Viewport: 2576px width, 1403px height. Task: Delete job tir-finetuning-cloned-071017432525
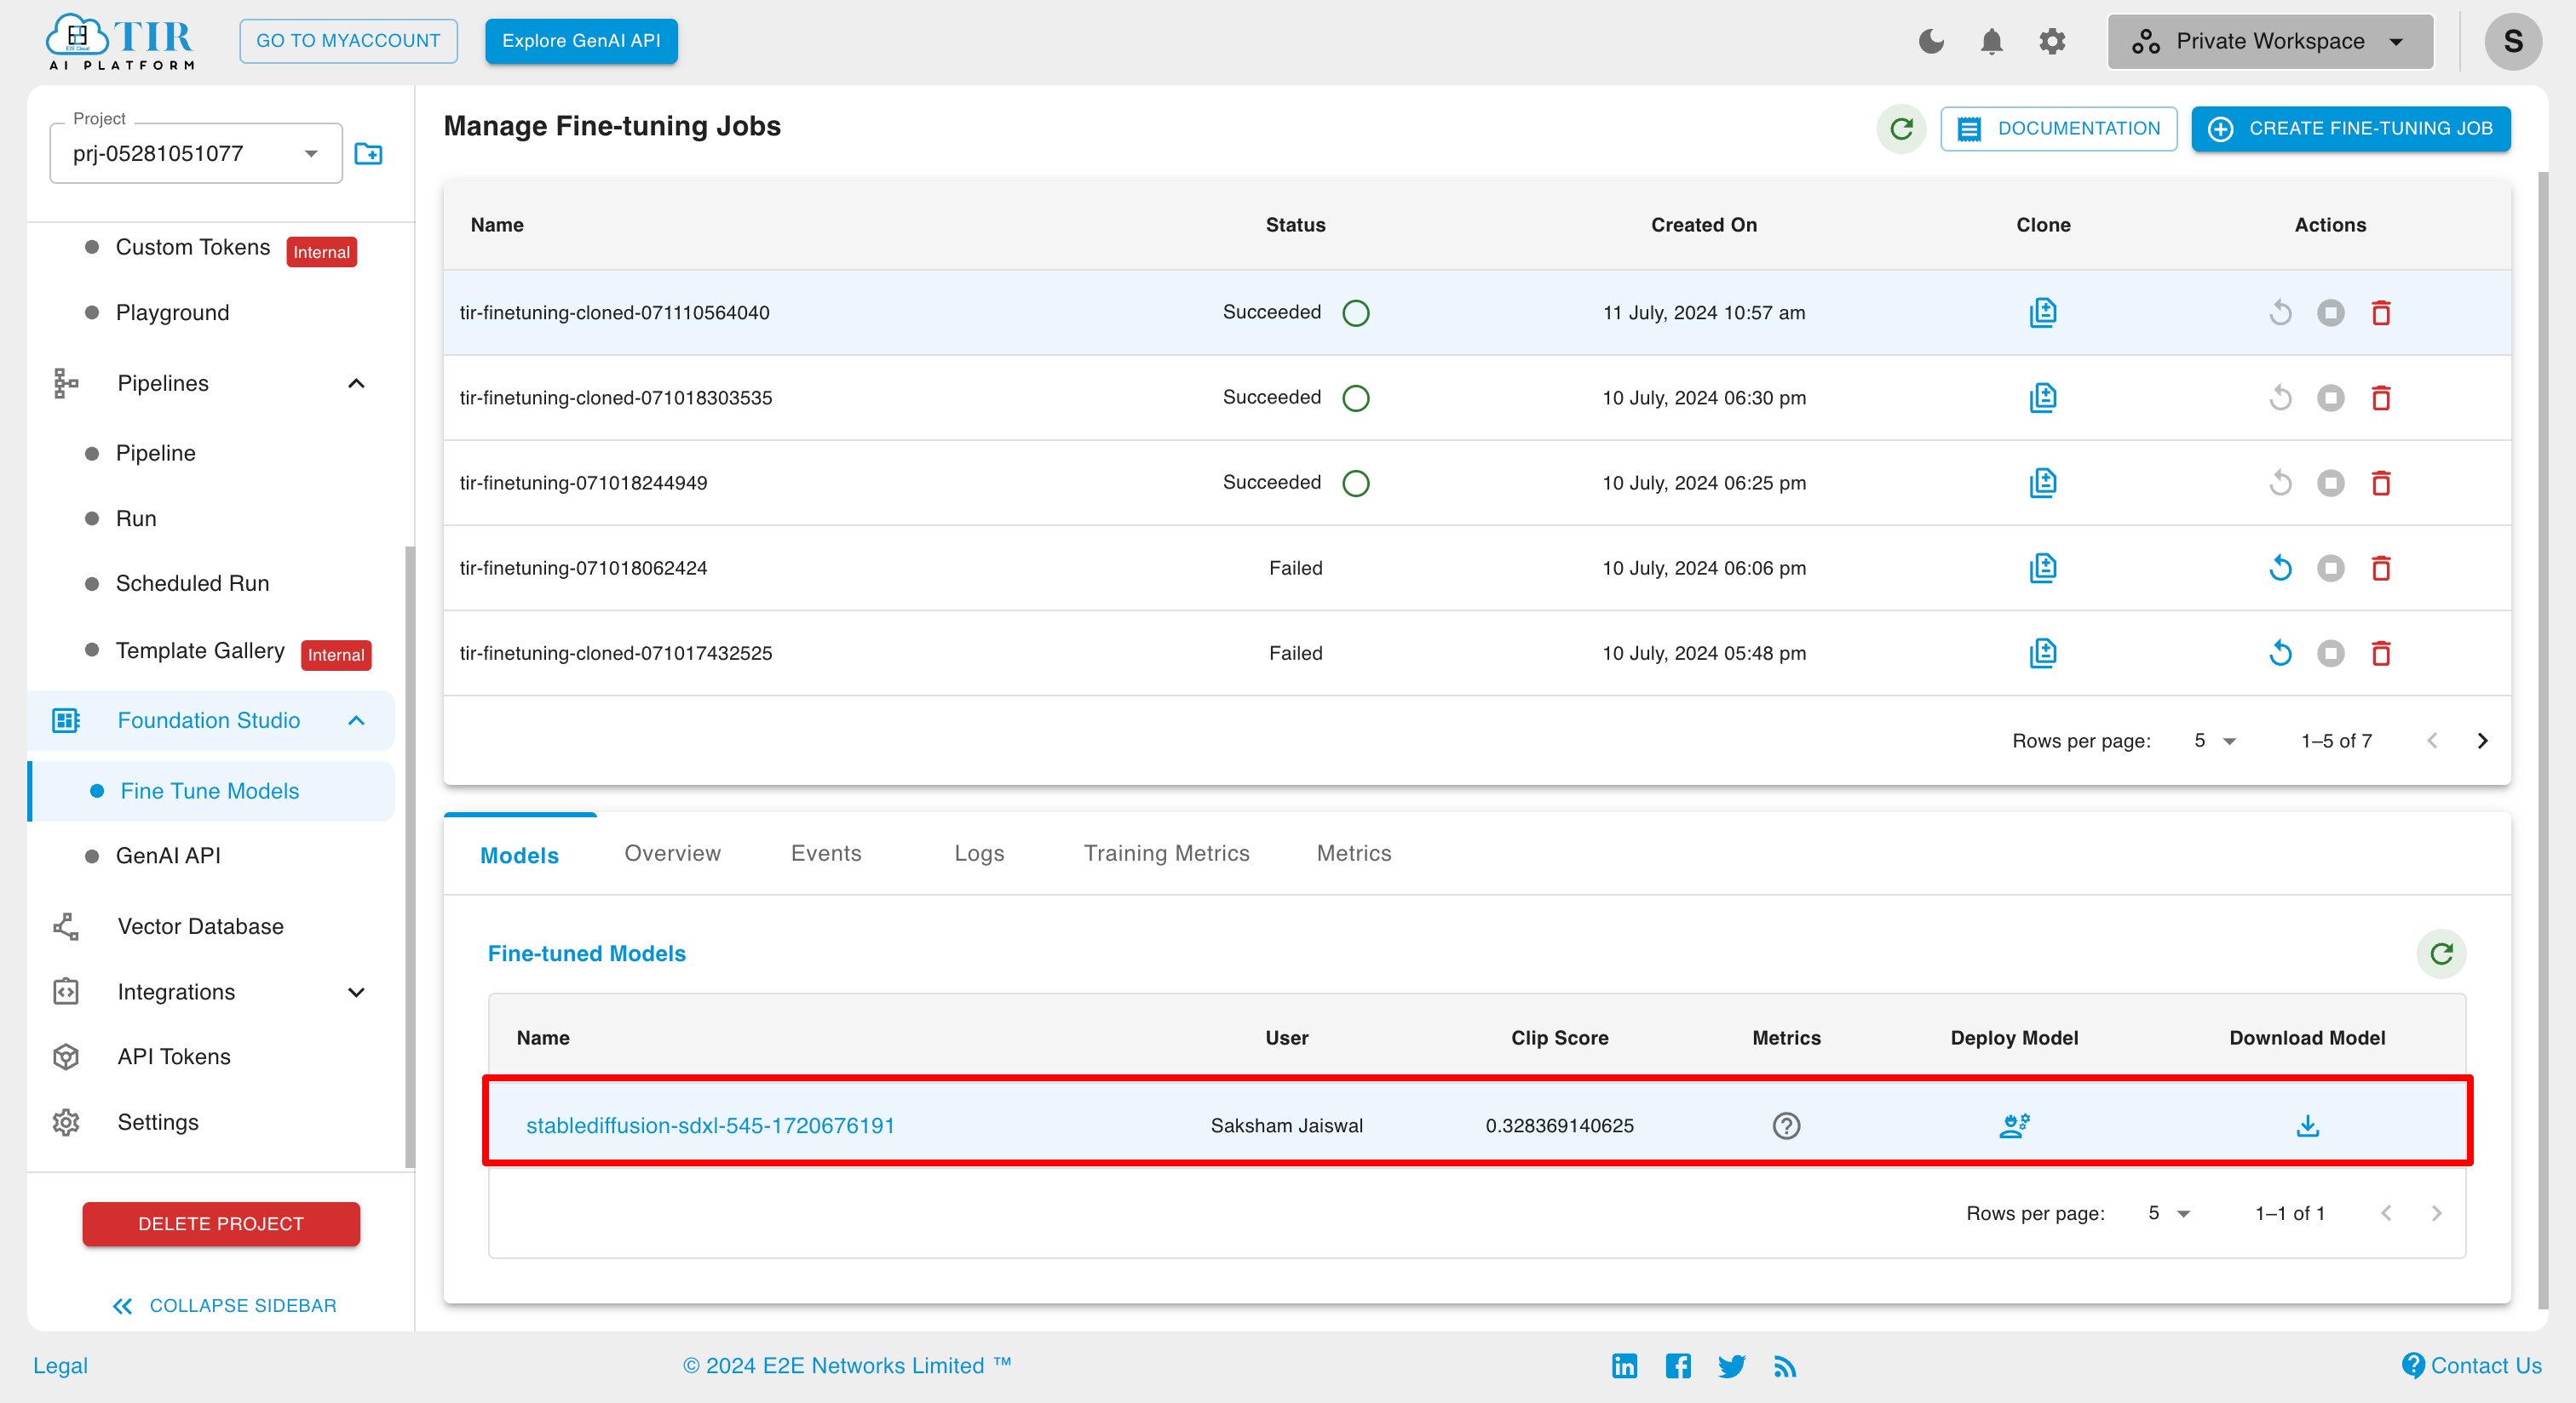click(x=2381, y=652)
